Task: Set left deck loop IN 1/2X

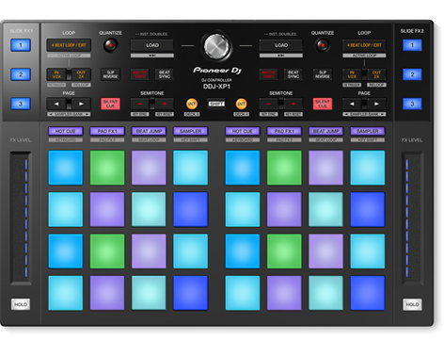Action: (56, 74)
